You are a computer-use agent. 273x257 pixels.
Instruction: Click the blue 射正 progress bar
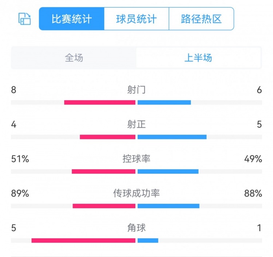[172, 137]
